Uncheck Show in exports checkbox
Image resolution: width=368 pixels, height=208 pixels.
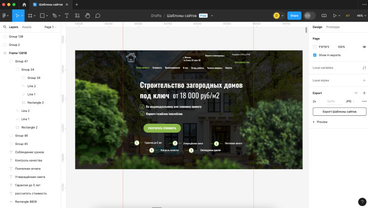(x=315, y=55)
